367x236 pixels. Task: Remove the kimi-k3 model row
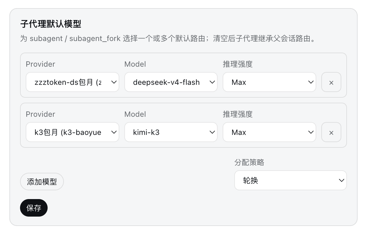[331, 132]
